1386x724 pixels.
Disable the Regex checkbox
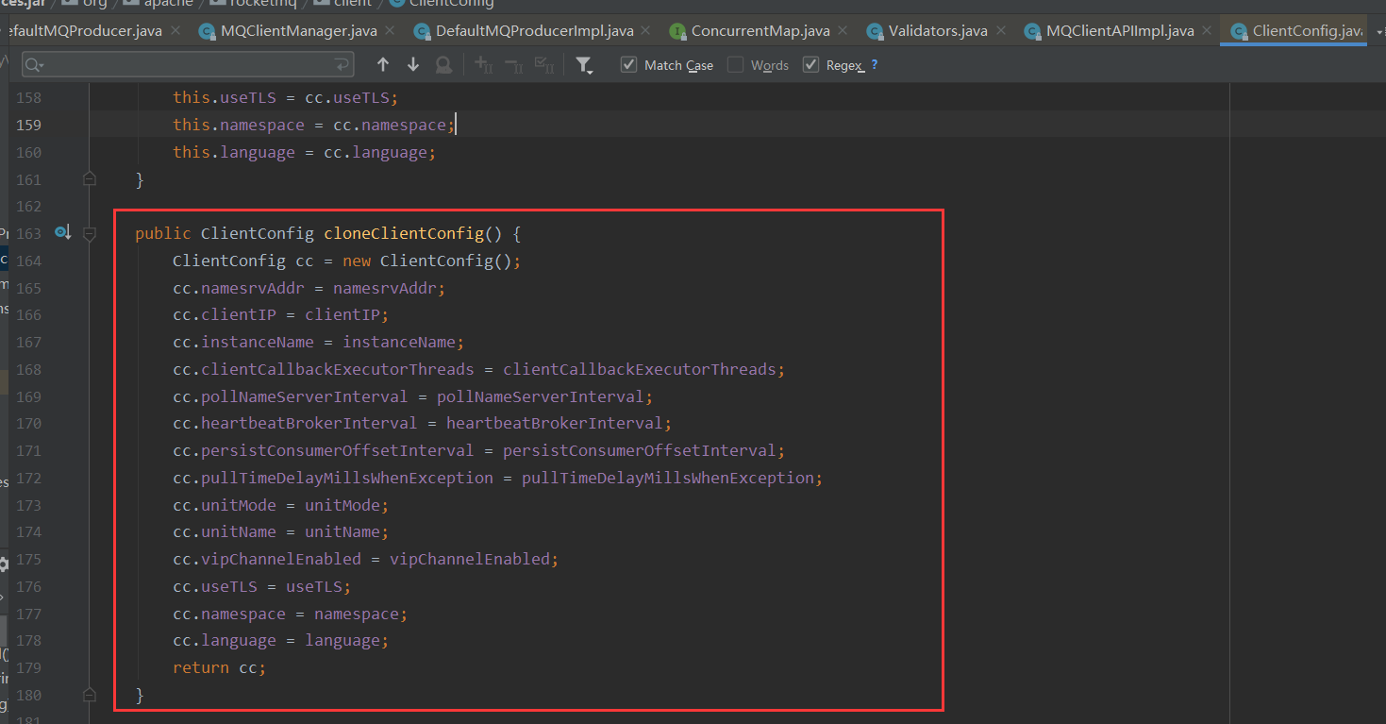coord(810,64)
